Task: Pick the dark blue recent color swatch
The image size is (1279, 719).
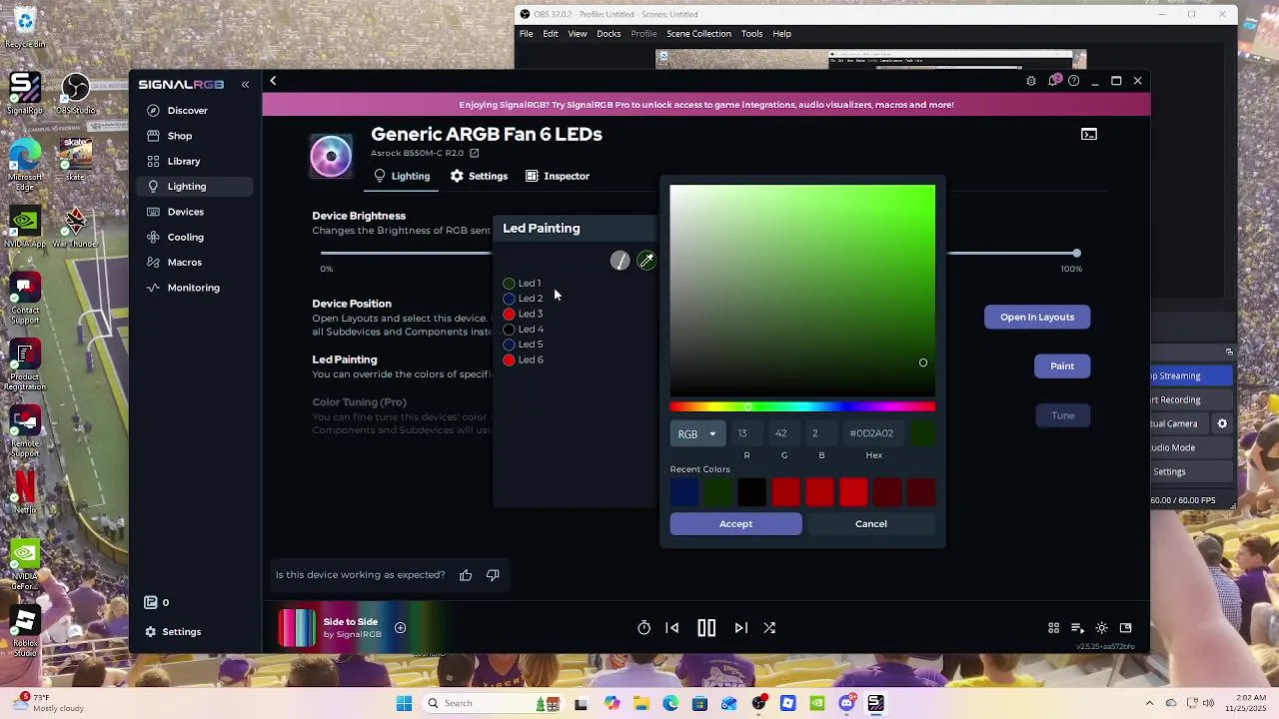Action: click(684, 492)
